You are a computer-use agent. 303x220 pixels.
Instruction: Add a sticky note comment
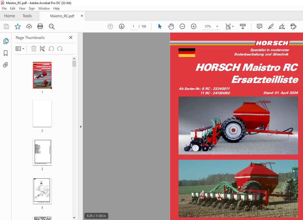tap(259, 26)
